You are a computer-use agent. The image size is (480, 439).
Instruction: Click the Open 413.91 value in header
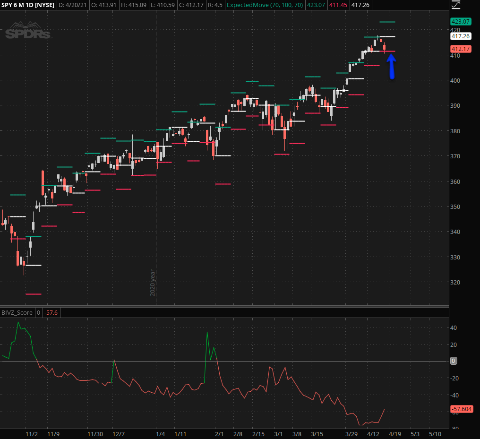[103, 6]
